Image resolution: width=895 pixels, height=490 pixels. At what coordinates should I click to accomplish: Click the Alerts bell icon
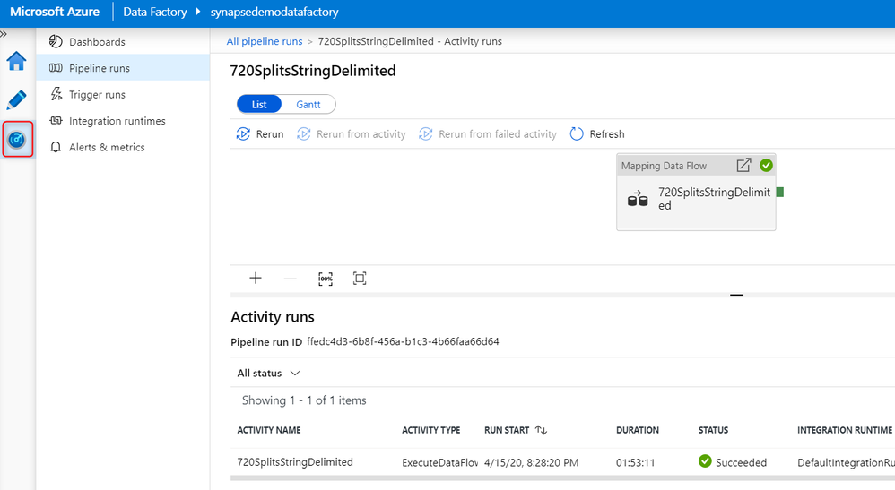[x=56, y=147]
